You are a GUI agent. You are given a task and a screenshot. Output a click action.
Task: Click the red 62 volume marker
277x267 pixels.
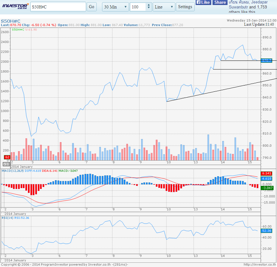tap(7, 157)
